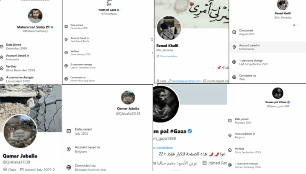306x174 pixels.
Task: Click the globe icon beside Belgium Android App
Action: 69,167
